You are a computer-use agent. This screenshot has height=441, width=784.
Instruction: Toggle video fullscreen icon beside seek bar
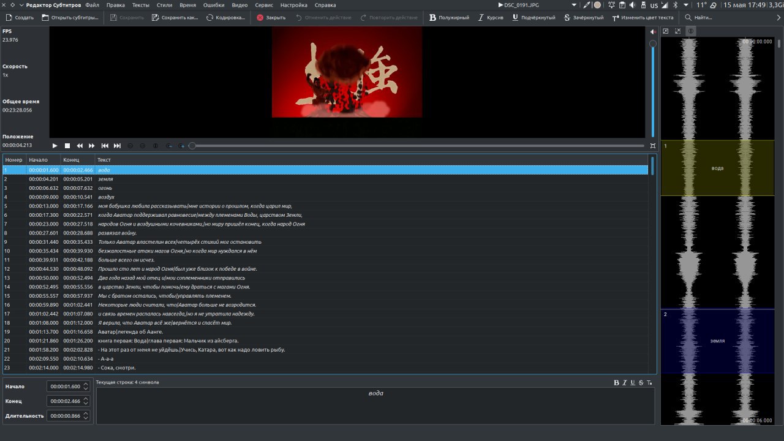tap(653, 146)
